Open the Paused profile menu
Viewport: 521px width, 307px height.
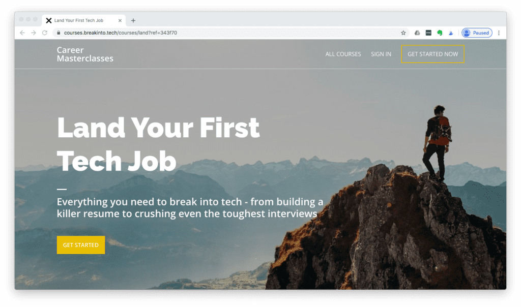(x=477, y=33)
